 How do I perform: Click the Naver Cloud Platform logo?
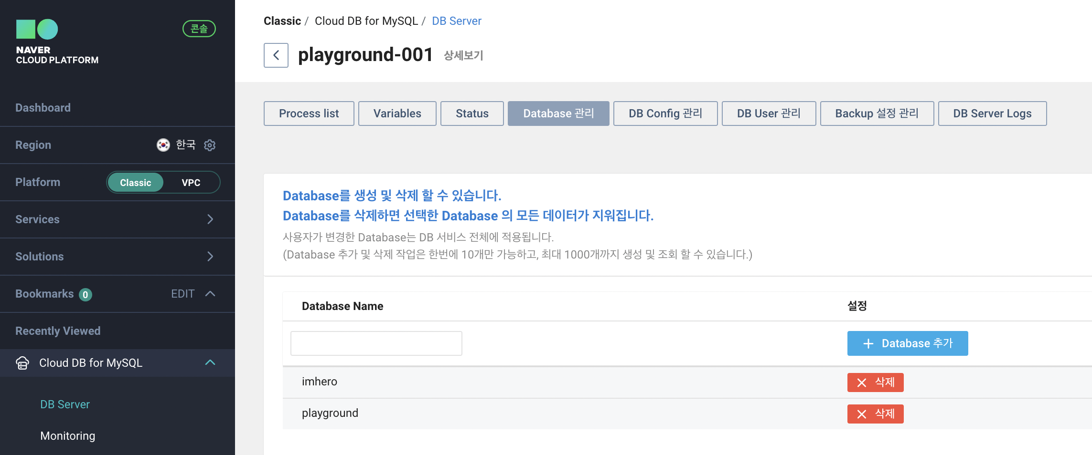click(x=57, y=42)
